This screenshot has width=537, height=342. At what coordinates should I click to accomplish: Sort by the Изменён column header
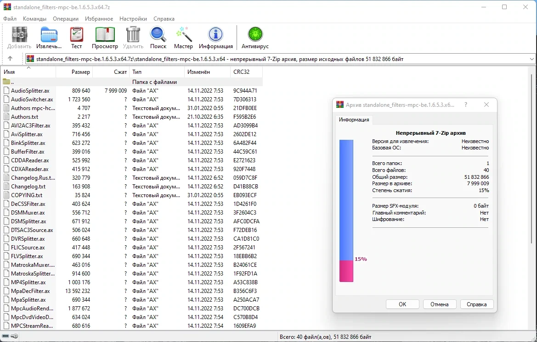coord(208,72)
